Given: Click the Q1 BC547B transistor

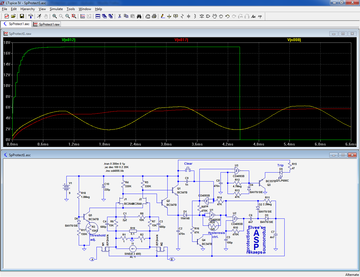Looking at the screenshot, I should pyautogui.click(x=175, y=191).
